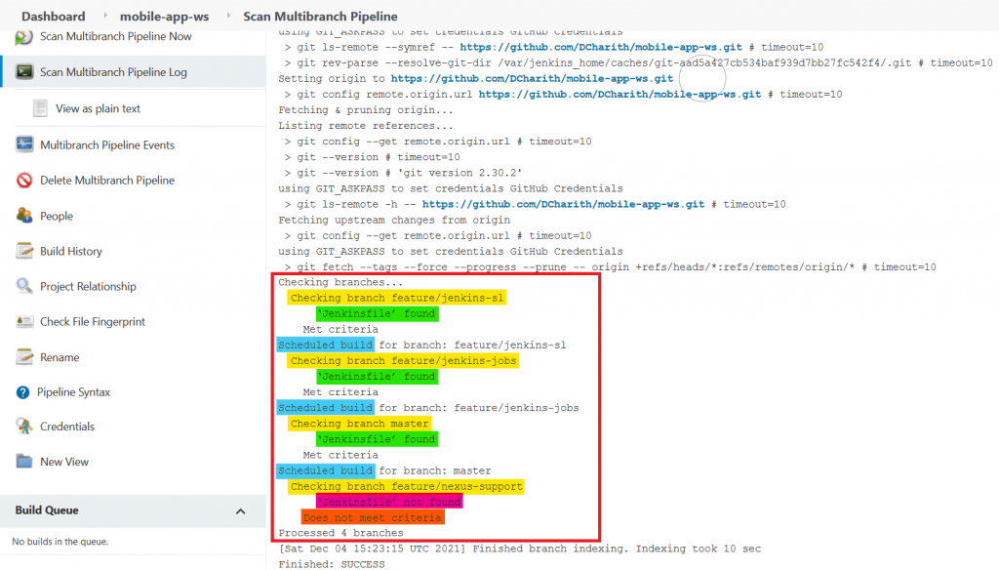Screen dimensions: 999x570
Task: Open GitHub URL on the ls-remote -h line
Action: coord(563,204)
